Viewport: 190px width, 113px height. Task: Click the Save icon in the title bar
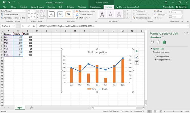(x=4, y=2)
